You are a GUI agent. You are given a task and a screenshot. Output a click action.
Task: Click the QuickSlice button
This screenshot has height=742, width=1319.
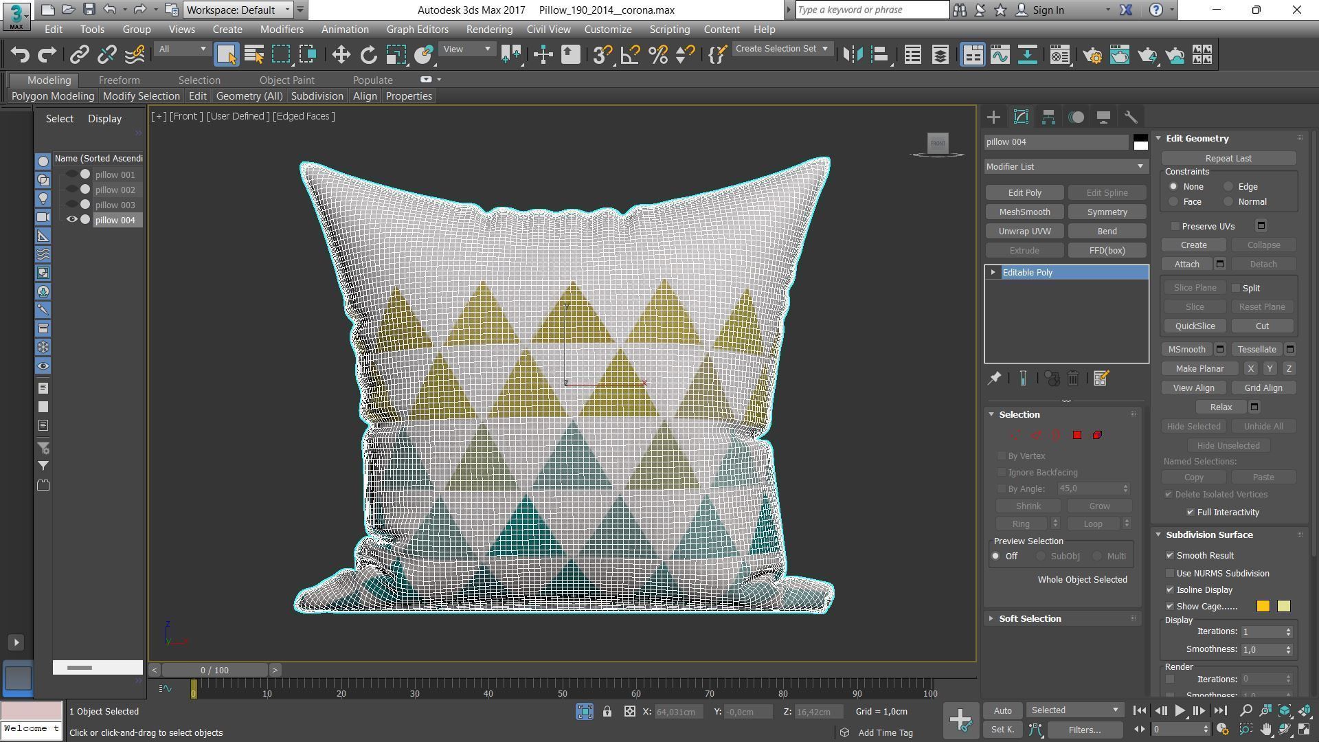pos(1195,326)
